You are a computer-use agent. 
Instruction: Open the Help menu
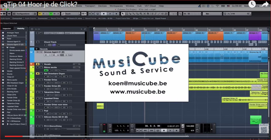click(x=161, y=6)
